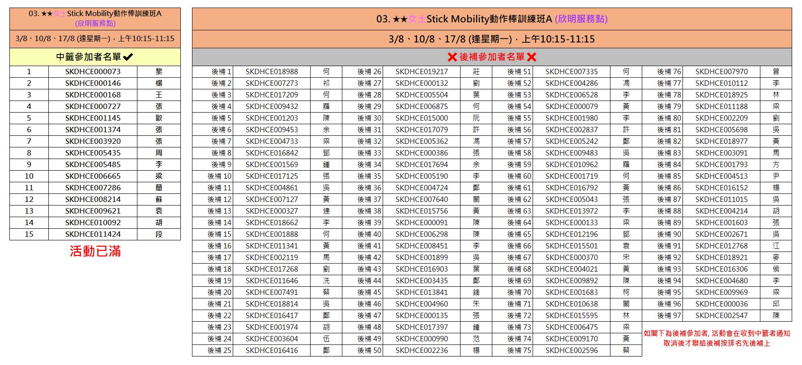
Task: Click surname 段 in winner row 15
Action: pos(159,234)
